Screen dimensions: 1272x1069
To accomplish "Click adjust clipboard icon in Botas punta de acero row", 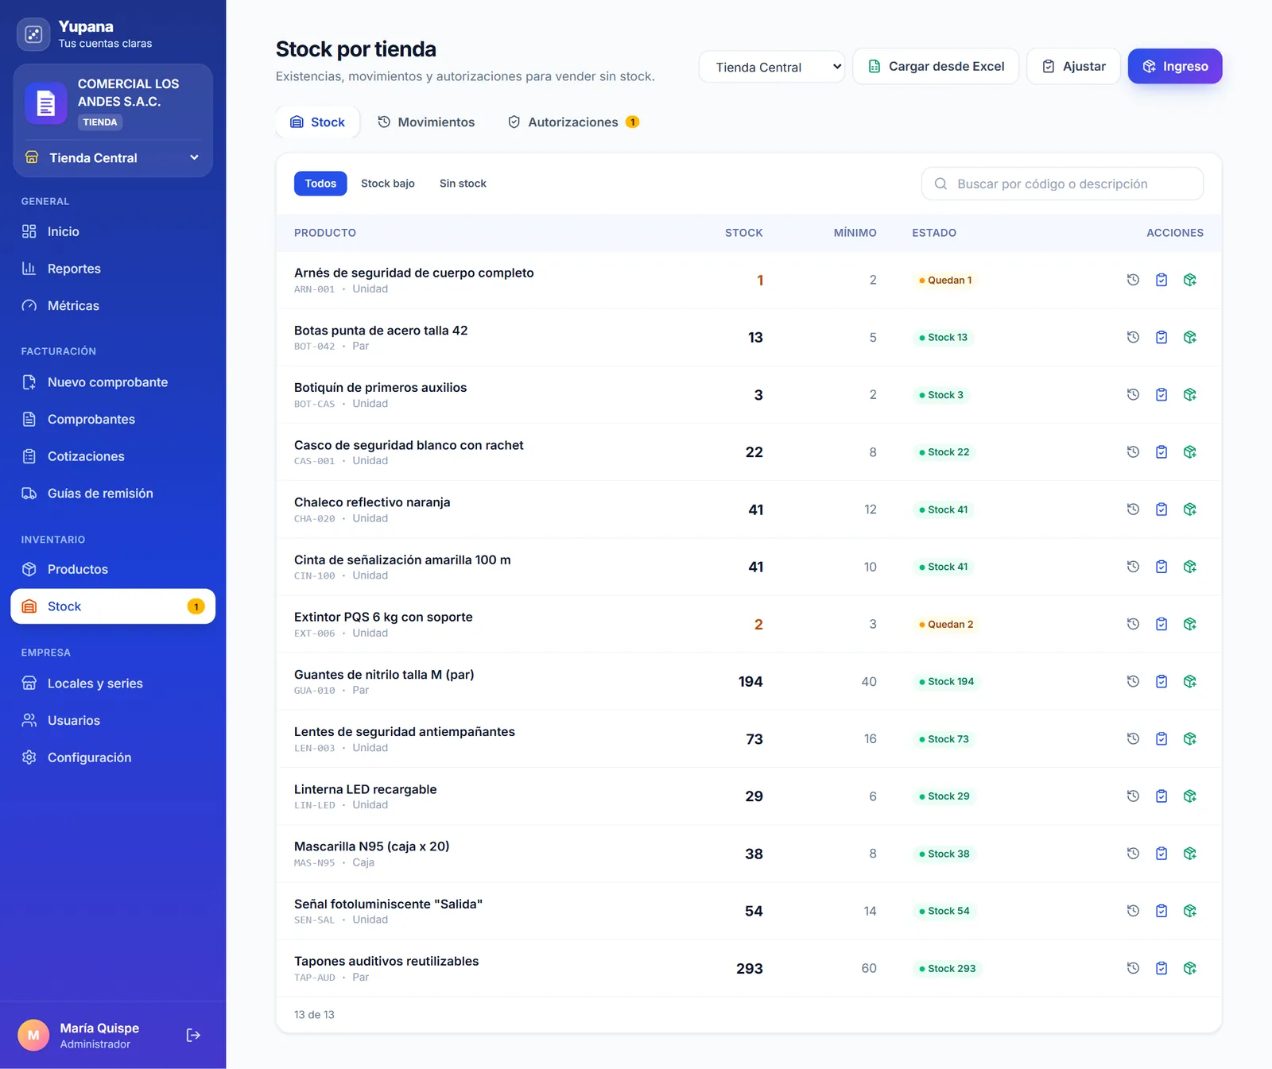I will [x=1161, y=337].
